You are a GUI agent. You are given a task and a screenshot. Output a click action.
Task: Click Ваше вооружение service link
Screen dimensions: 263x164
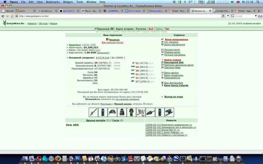pyautogui.click(x=176, y=40)
